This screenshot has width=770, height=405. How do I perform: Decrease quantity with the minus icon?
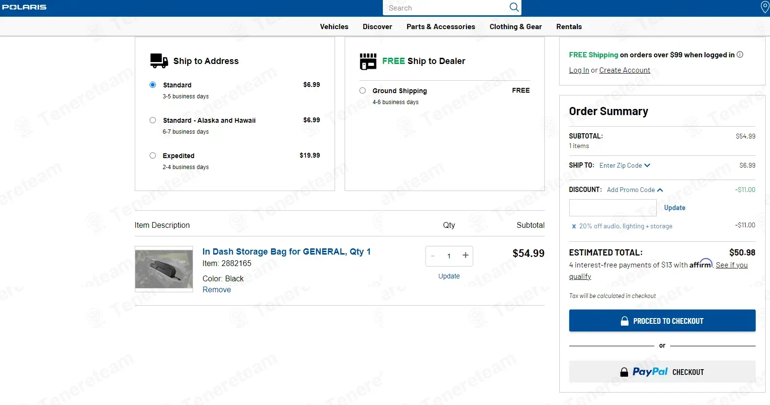click(433, 256)
